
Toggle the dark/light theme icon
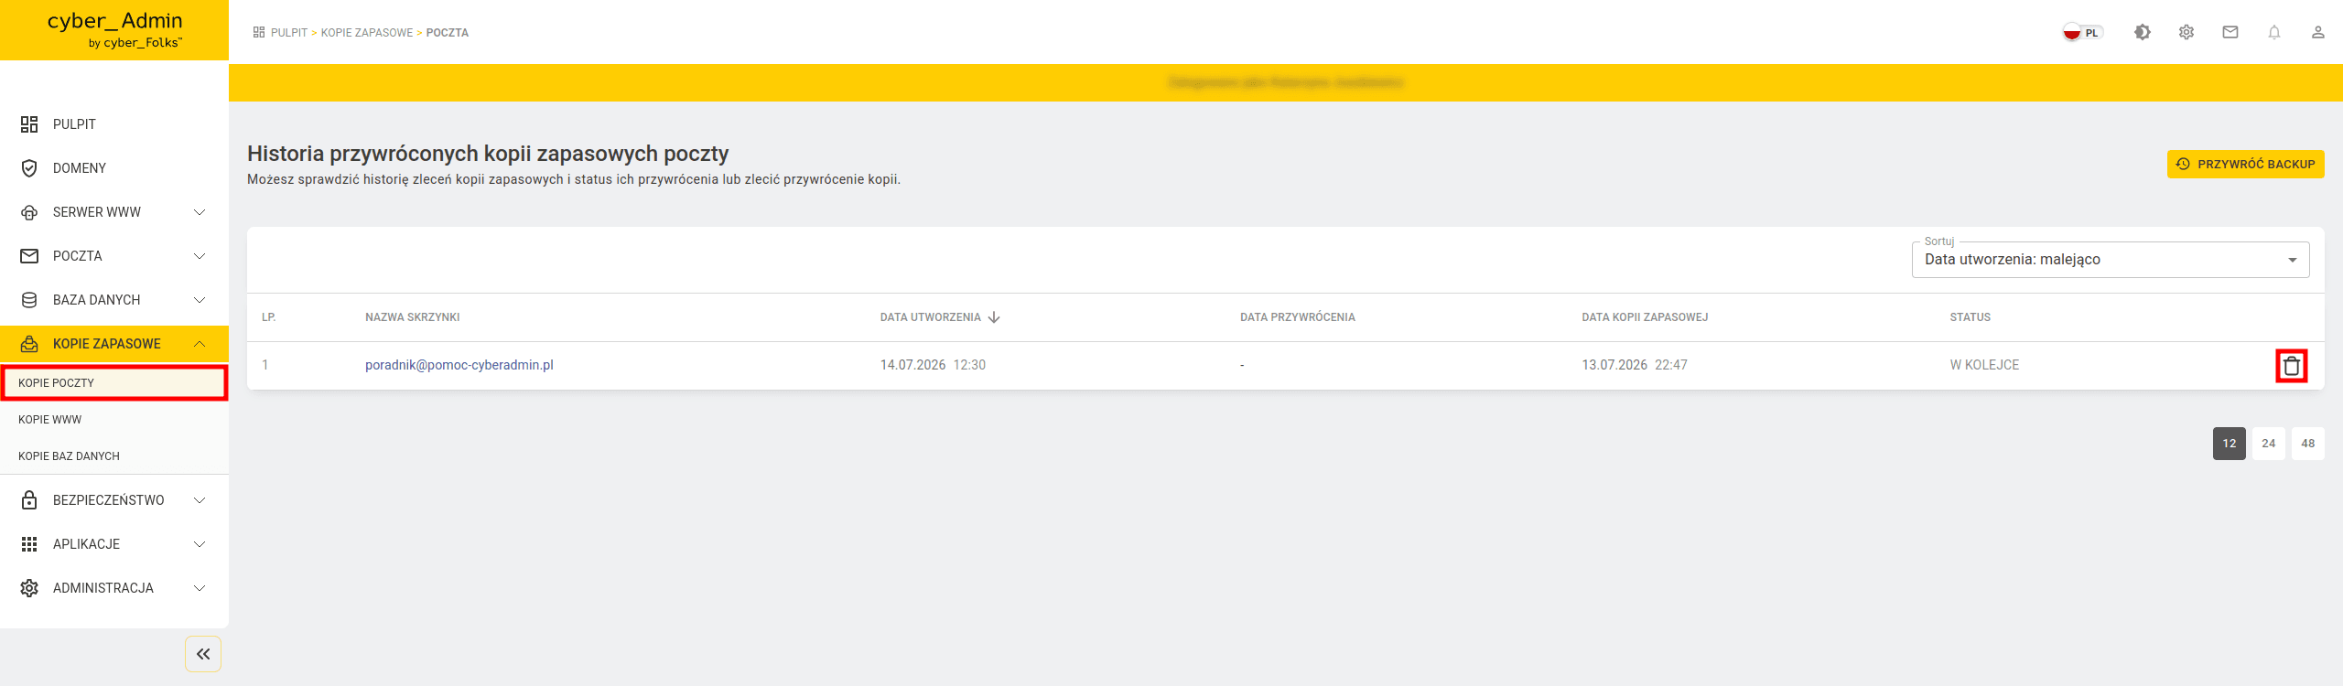[2142, 32]
